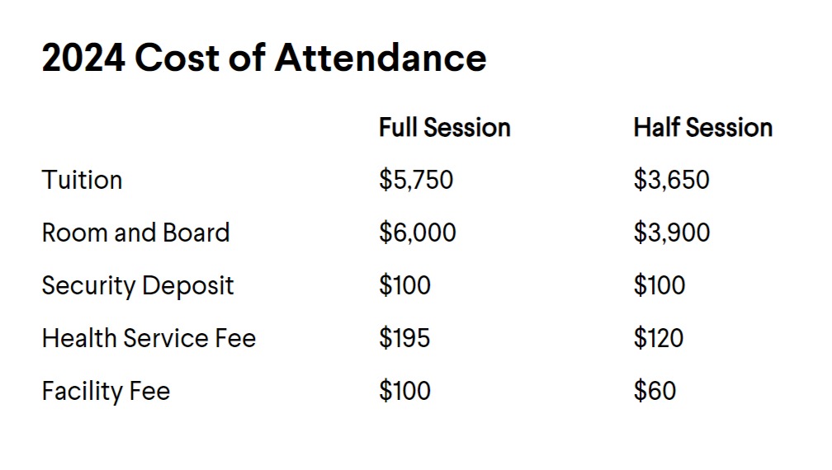
Task: Click the $120 health service fee
Action: [659, 338]
